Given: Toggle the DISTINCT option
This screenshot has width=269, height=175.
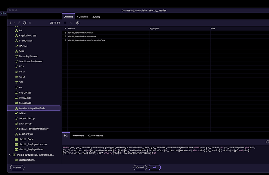Looking at the screenshot, I should [55, 23].
